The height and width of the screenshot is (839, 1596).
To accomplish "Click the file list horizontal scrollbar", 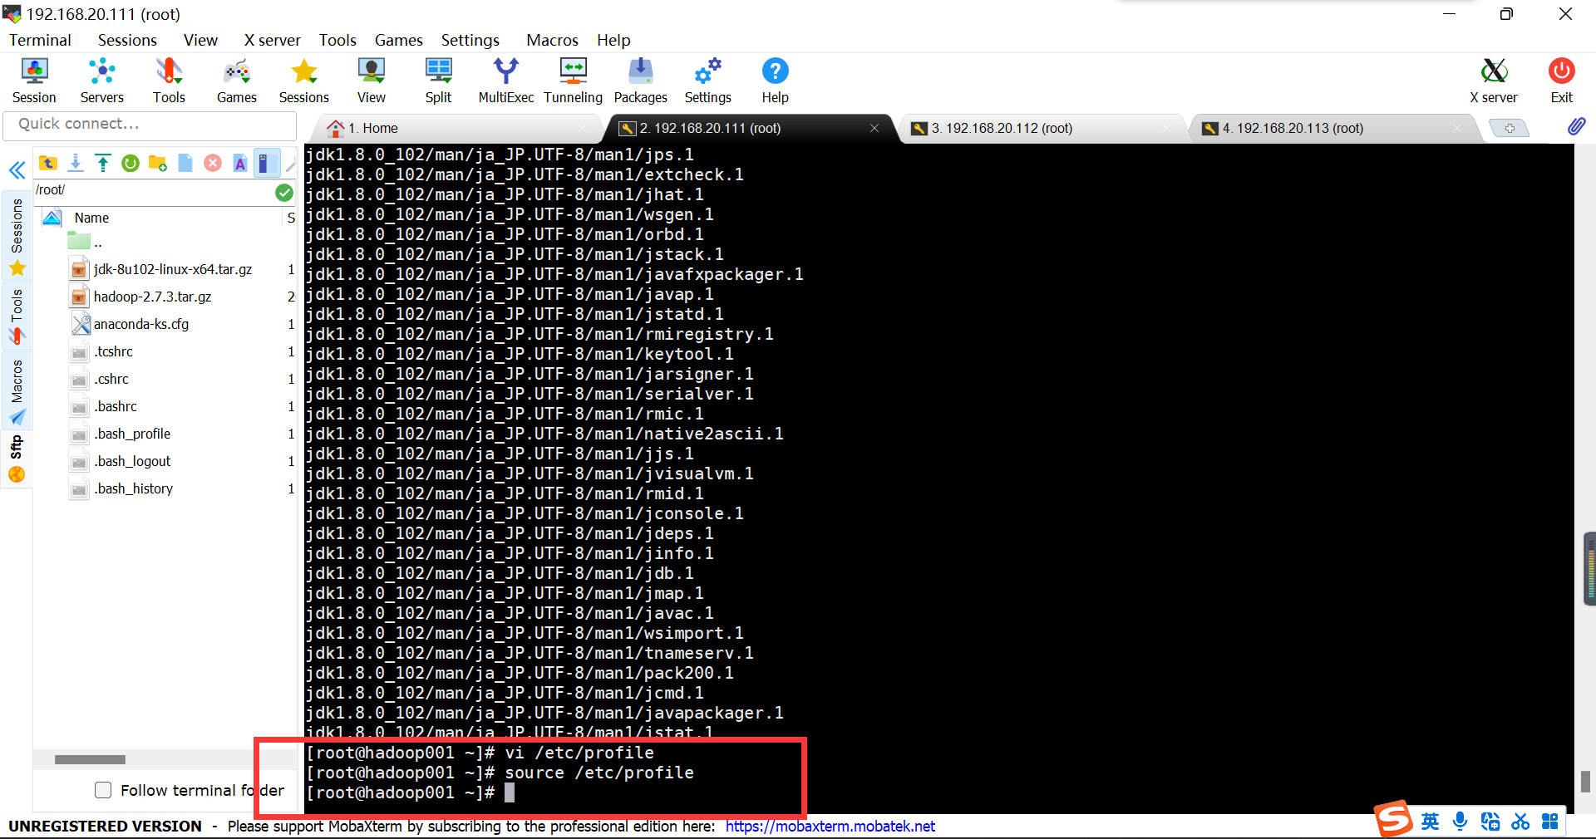I will click(90, 759).
